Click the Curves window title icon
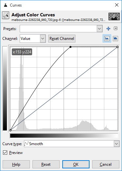 tap(5, 5)
